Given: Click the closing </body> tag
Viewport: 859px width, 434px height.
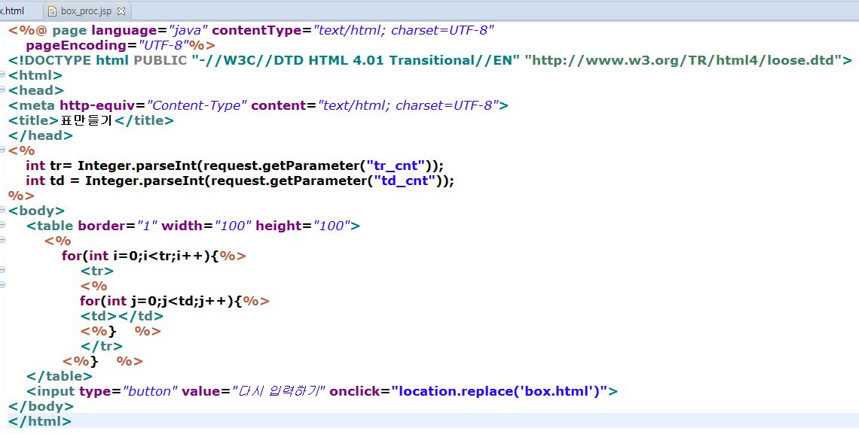Looking at the screenshot, I should coord(41,406).
